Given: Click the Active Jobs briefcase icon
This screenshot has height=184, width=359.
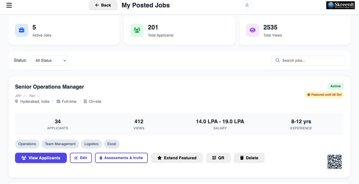Looking at the screenshot, I should 22,30.
